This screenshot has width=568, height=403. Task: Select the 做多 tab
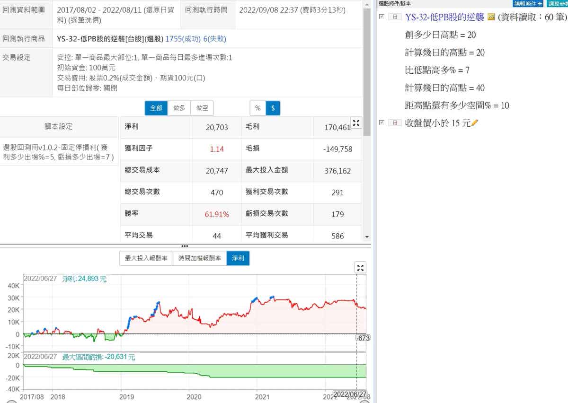pyautogui.click(x=179, y=108)
